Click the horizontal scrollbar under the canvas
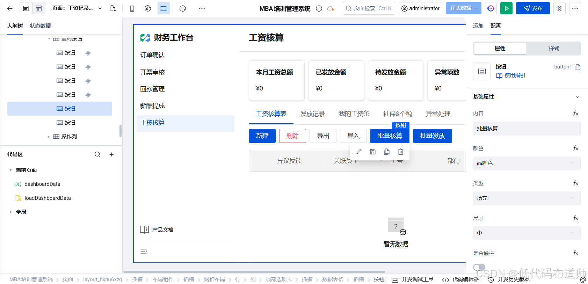588x284 pixels. 254,271
